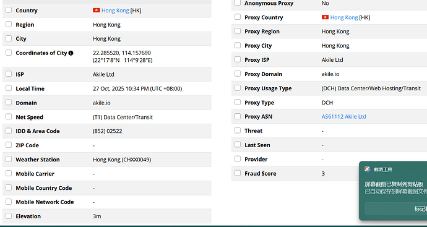Viewport: 427px width, 227px height.
Task: Click the Fraud Score value 3
Action: pos(323,174)
